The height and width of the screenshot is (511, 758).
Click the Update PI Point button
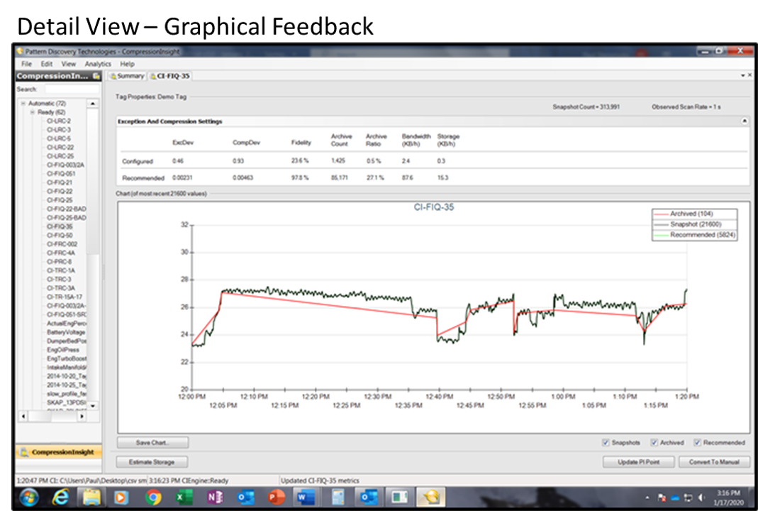pyautogui.click(x=638, y=462)
